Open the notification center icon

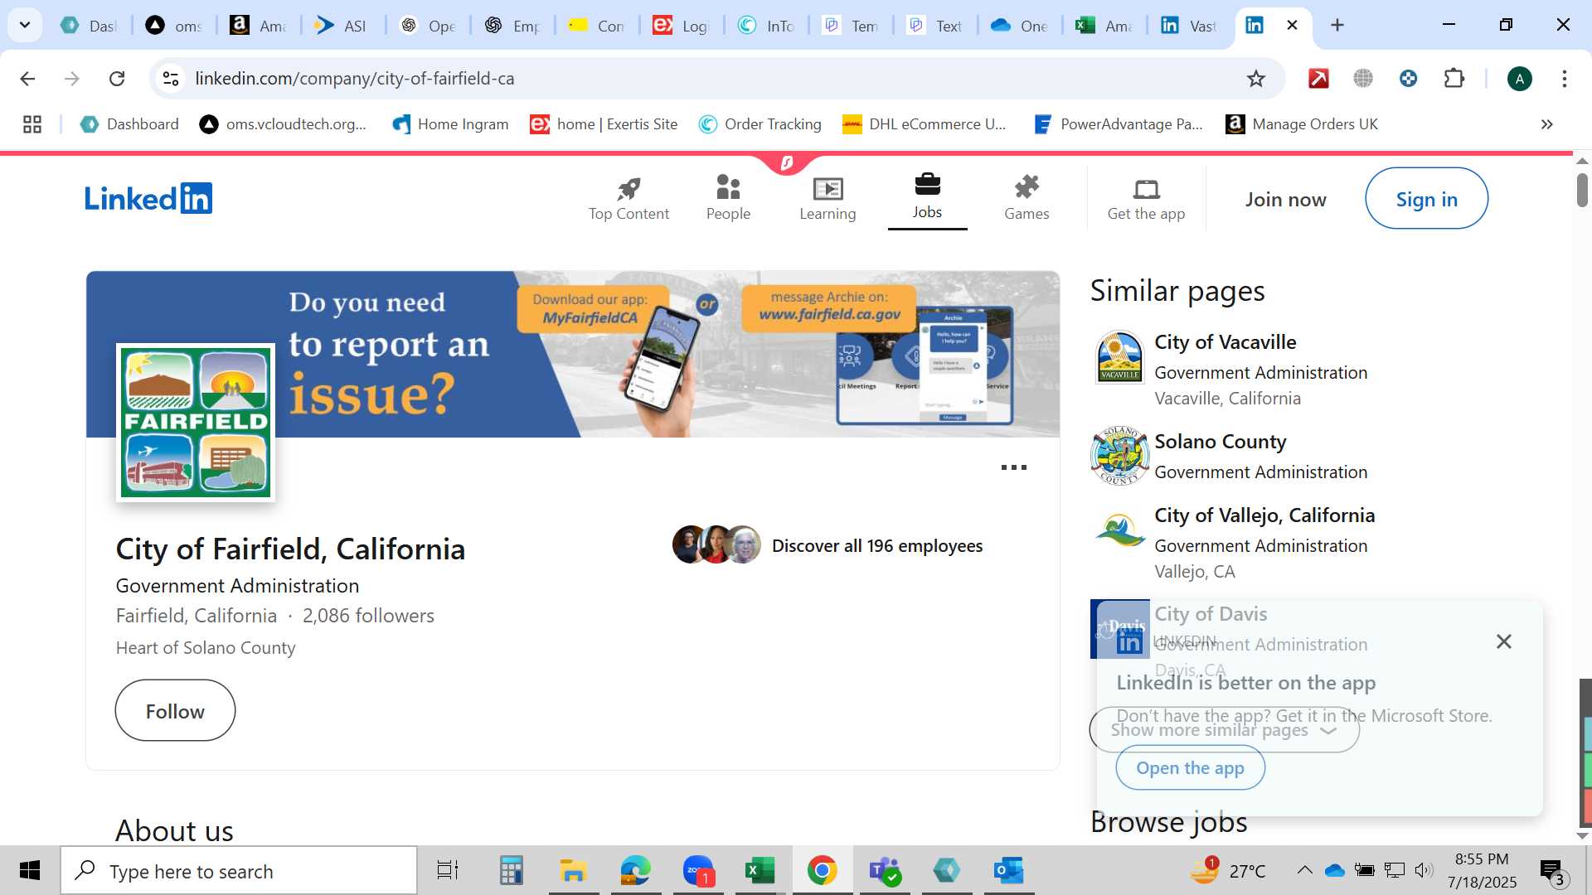1552,872
